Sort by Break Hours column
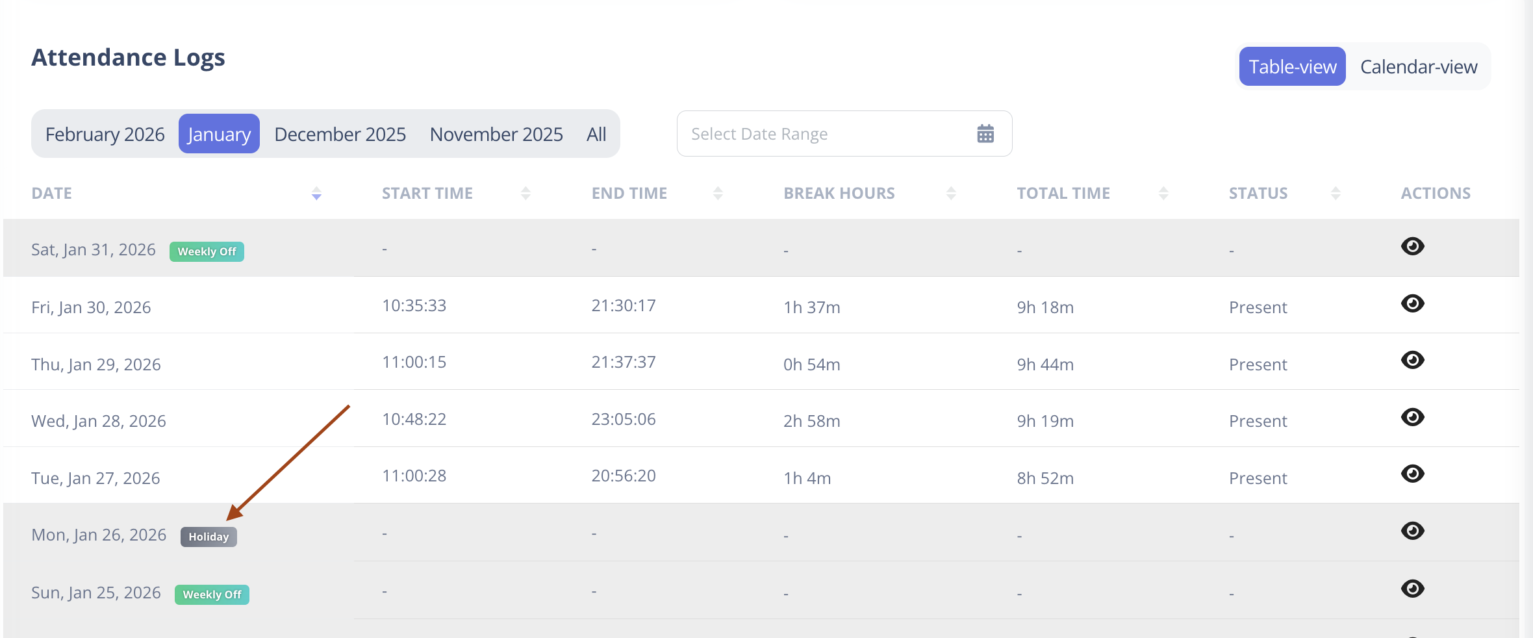The image size is (1533, 638). (951, 193)
